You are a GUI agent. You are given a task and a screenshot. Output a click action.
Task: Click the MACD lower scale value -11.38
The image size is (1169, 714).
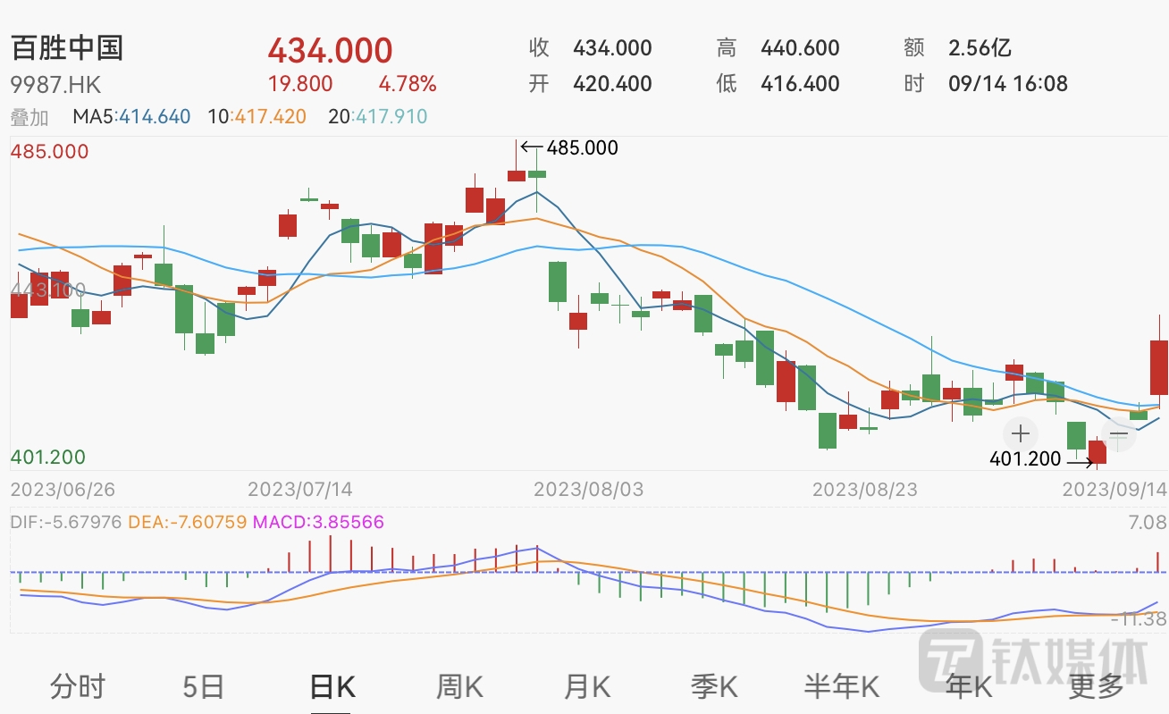pyautogui.click(x=1140, y=618)
